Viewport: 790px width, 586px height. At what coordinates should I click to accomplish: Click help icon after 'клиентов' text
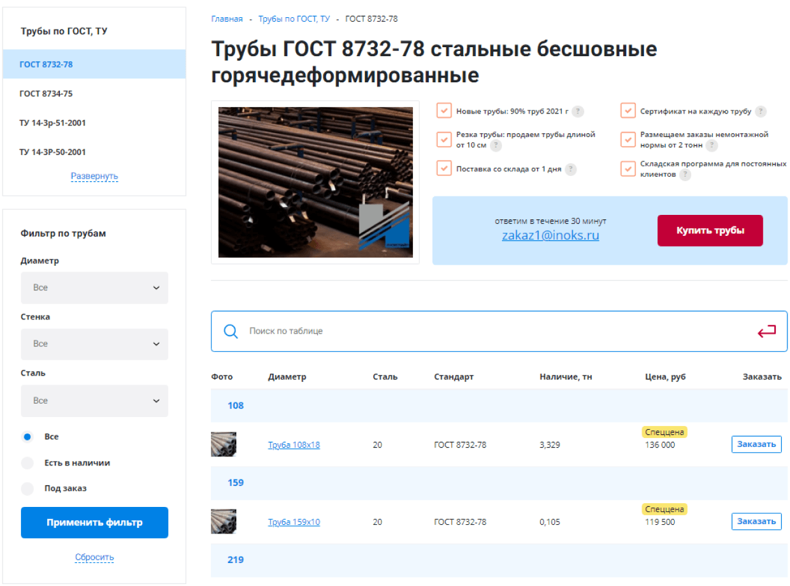(x=685, y=175)
